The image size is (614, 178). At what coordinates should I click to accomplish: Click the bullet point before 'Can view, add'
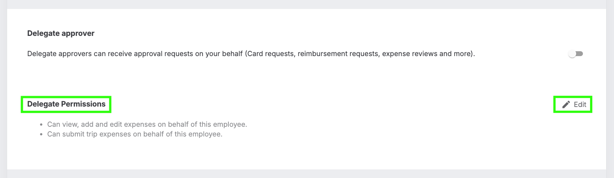pyautogui.click(x=41, y=125)
